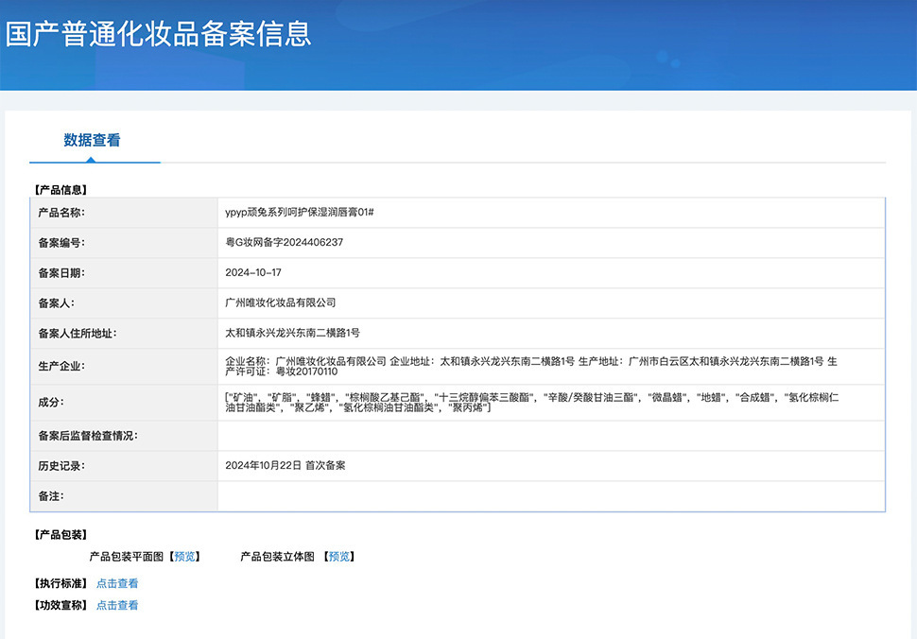Preview the 产品包装立体图 link
The image size is (917, 639).
click(x=339, y=557)
